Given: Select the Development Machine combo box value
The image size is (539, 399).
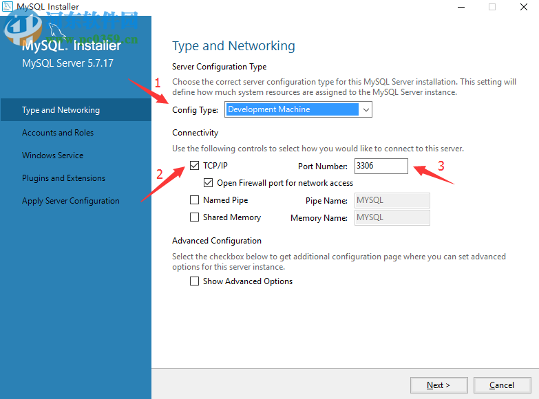Looking at the screenshot, I should [292, 109].
